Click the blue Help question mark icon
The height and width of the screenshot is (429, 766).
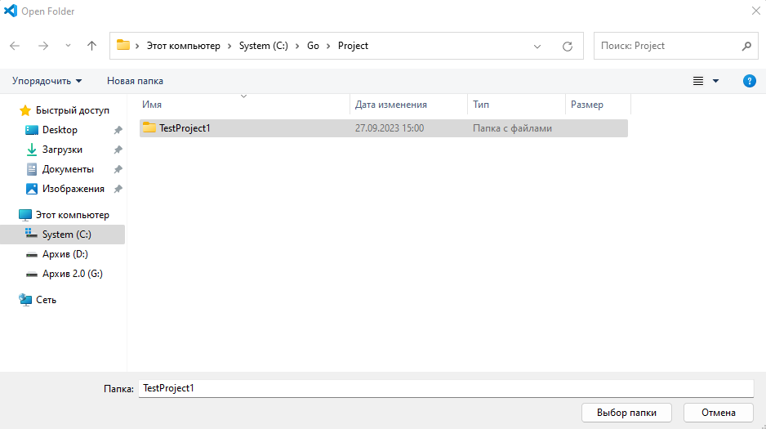point(749,81)
